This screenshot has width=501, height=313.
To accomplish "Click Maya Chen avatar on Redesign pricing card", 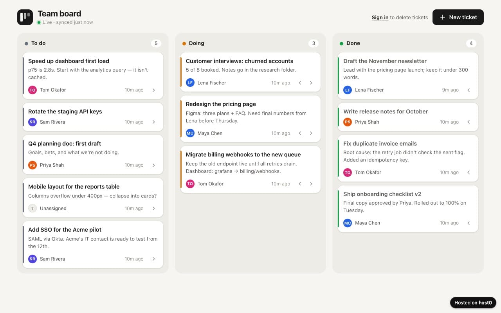I will tap(190, 133).
